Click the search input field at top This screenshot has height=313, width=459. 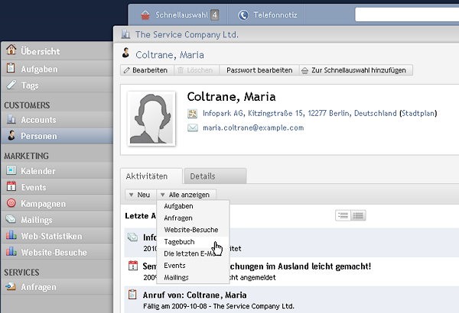(407, 15)
